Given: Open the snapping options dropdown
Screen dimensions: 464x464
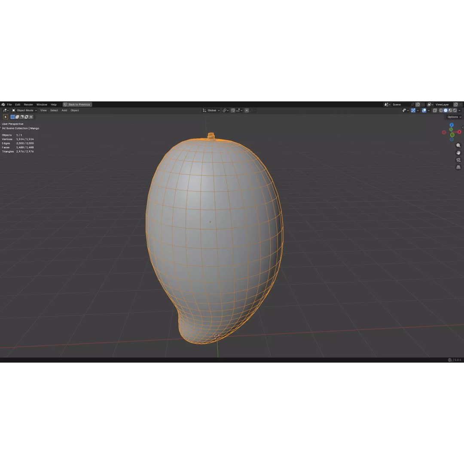Looking at the screenshot, I should pos(239,110).
